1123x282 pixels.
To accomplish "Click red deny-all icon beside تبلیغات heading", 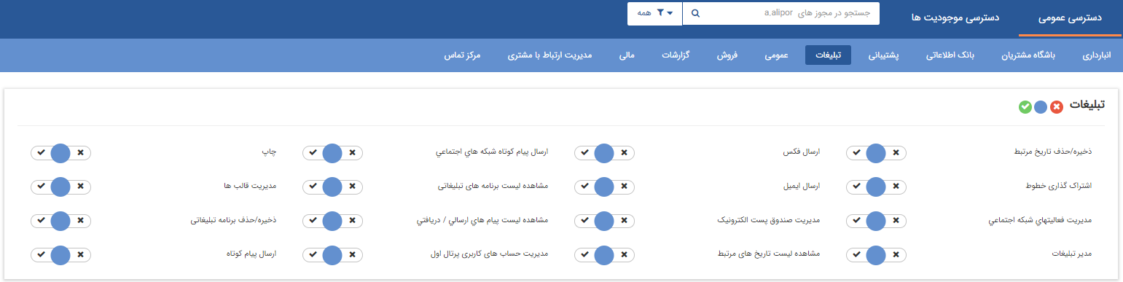I will pyautogui.click(x=1057, y=106).
